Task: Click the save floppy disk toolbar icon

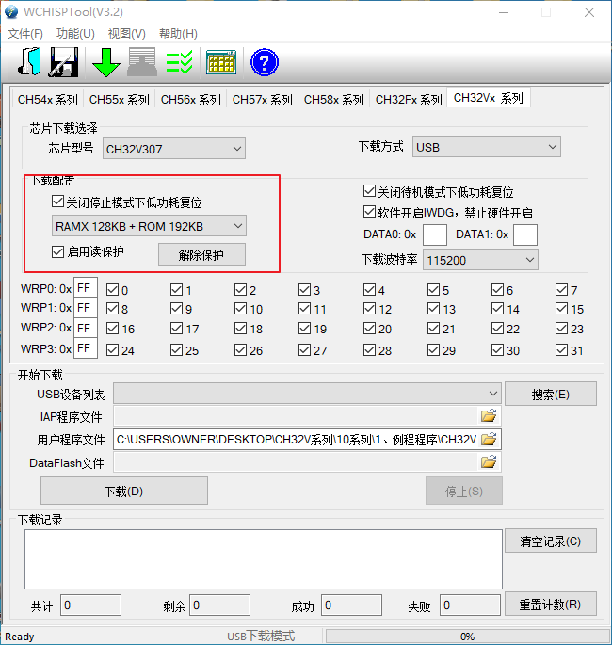Action: (64, 62)
